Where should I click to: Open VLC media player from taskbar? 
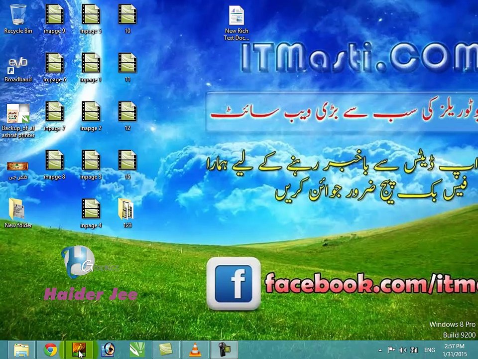pos(195,350)
